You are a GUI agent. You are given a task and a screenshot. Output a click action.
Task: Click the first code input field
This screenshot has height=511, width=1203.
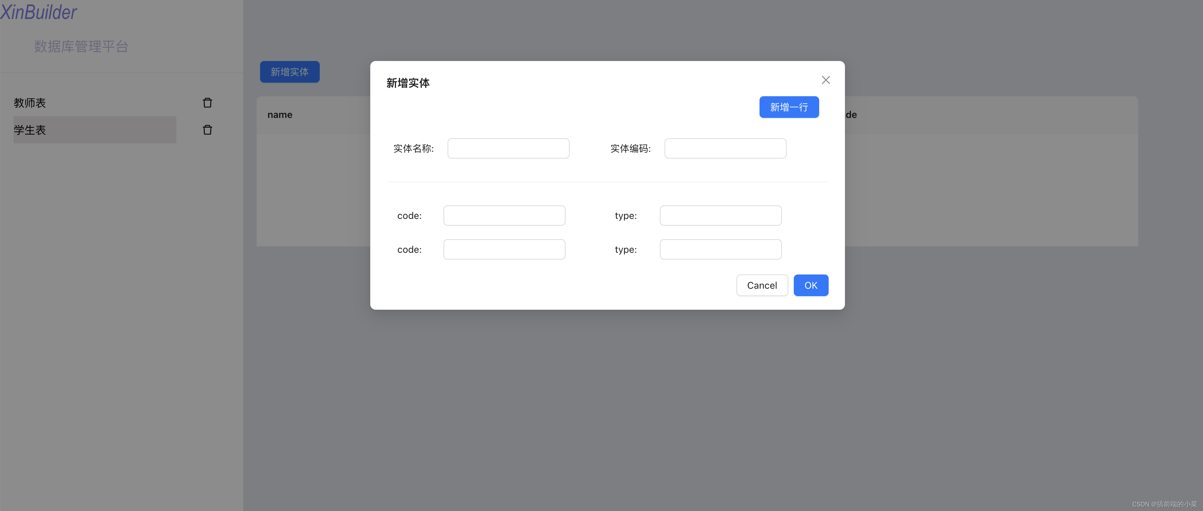[x=504, y=216]
